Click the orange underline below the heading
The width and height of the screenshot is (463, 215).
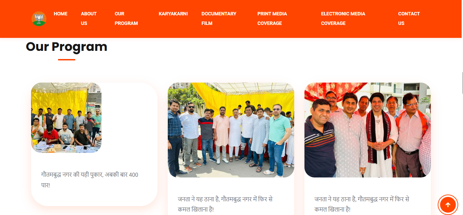pos(67,60)
